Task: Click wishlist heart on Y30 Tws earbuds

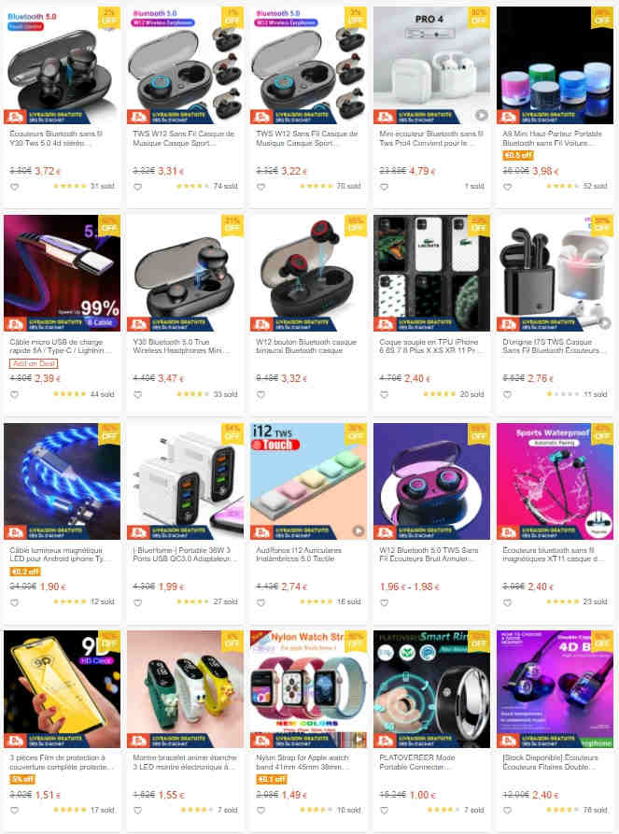Action: 14,187
